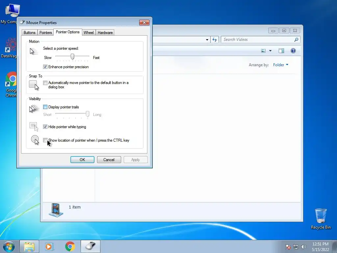The width and height of the screenshot is (337, 253).
Task: Open the Action Center flag tray icon
Action: (x=288, y=247)
